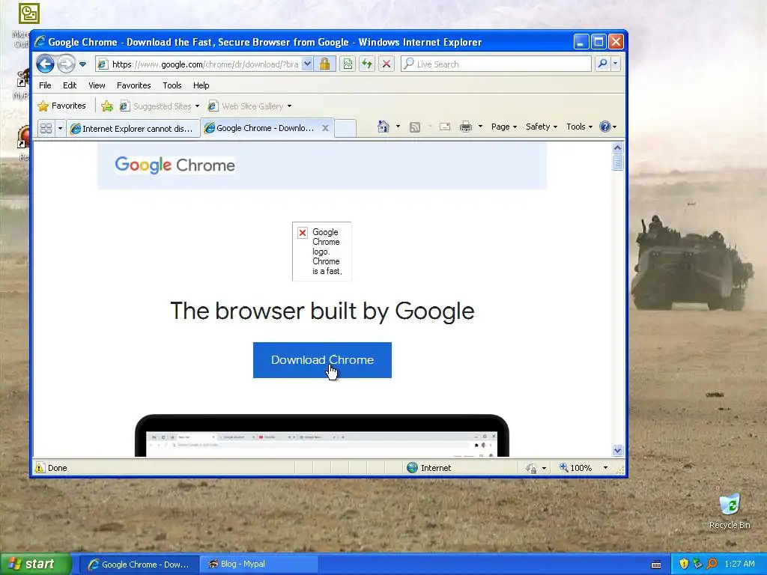Open the Tools command bar menu
The image size is (767, 575).
coord(579,127)
